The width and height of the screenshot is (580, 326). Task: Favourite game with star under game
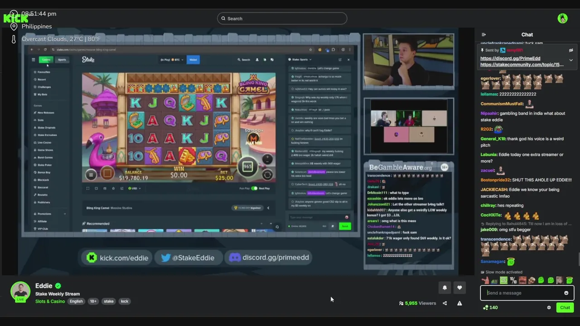pos(113,188)
